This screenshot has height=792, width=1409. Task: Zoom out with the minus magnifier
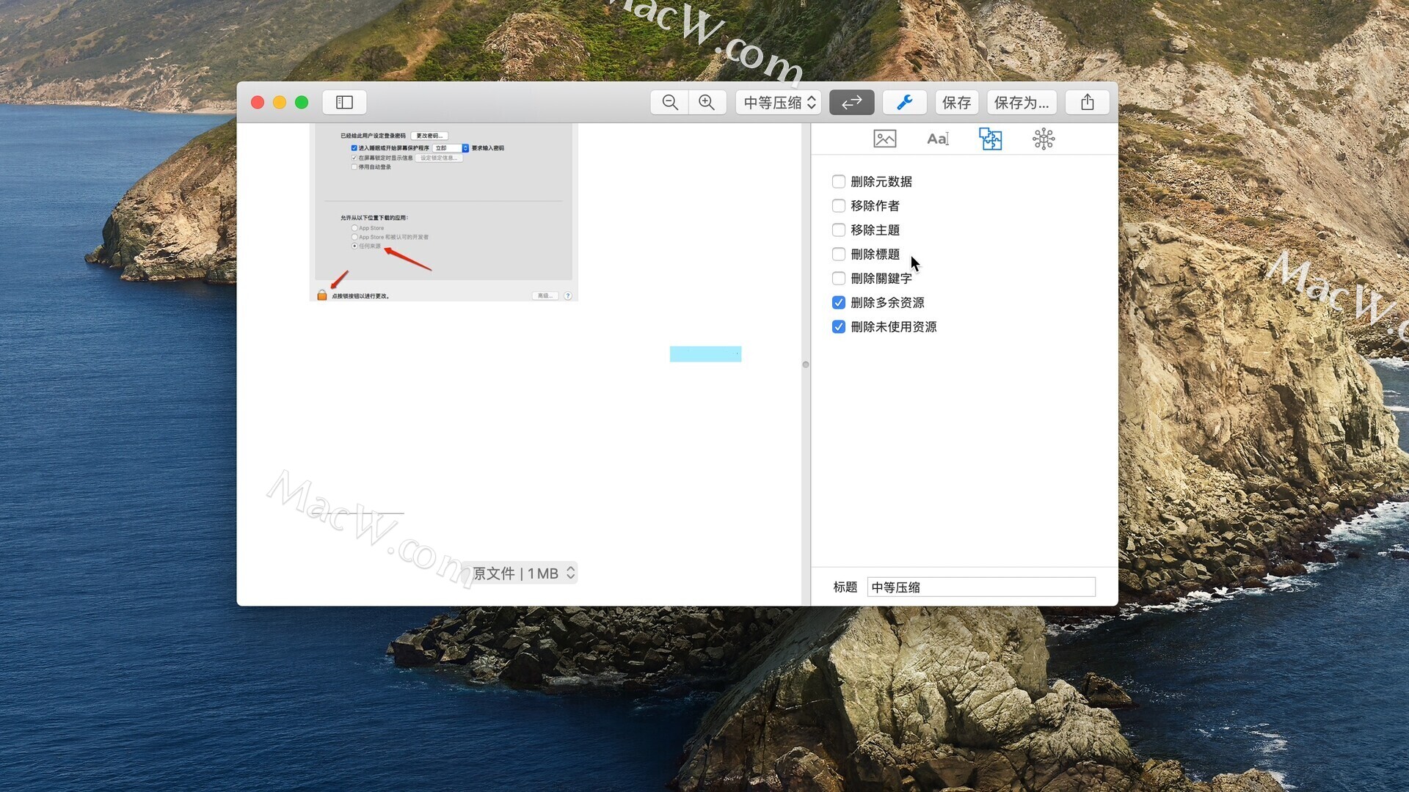669,103
